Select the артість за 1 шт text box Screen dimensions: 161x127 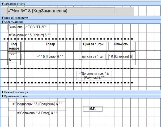[x=94, y=57]
